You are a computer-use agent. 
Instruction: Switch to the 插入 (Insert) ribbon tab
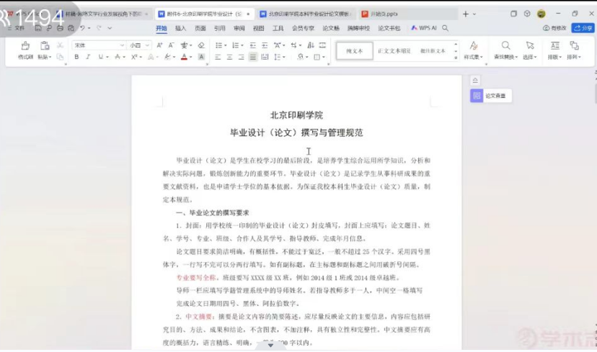tap(180, 28)
